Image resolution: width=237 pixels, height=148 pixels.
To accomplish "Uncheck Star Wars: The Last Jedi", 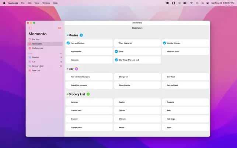I will coord(116,60).
